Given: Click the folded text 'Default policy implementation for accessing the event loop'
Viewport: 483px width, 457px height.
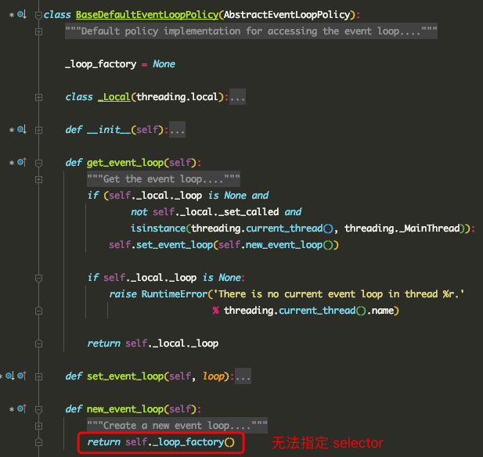Looking at the screenshot, I should [251, 31].
